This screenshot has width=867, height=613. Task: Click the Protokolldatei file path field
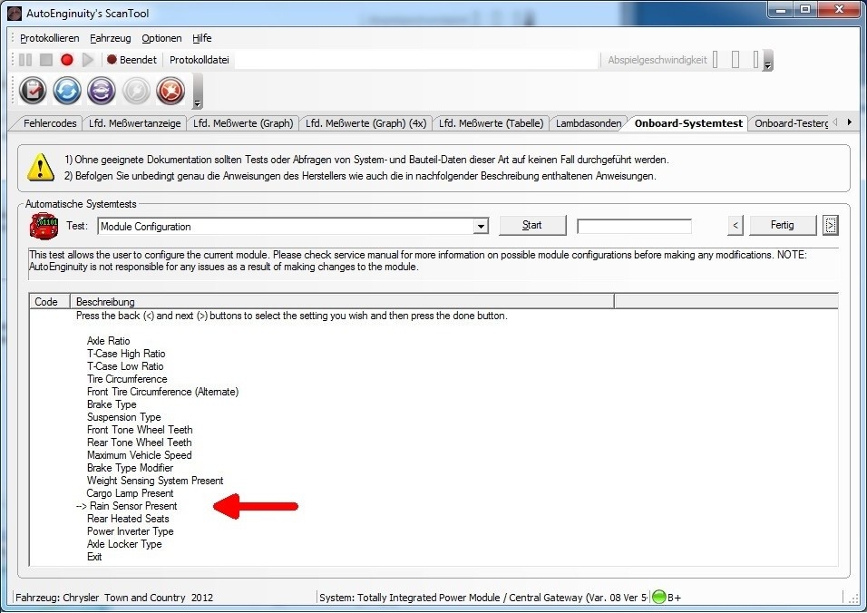pos(416,60)
